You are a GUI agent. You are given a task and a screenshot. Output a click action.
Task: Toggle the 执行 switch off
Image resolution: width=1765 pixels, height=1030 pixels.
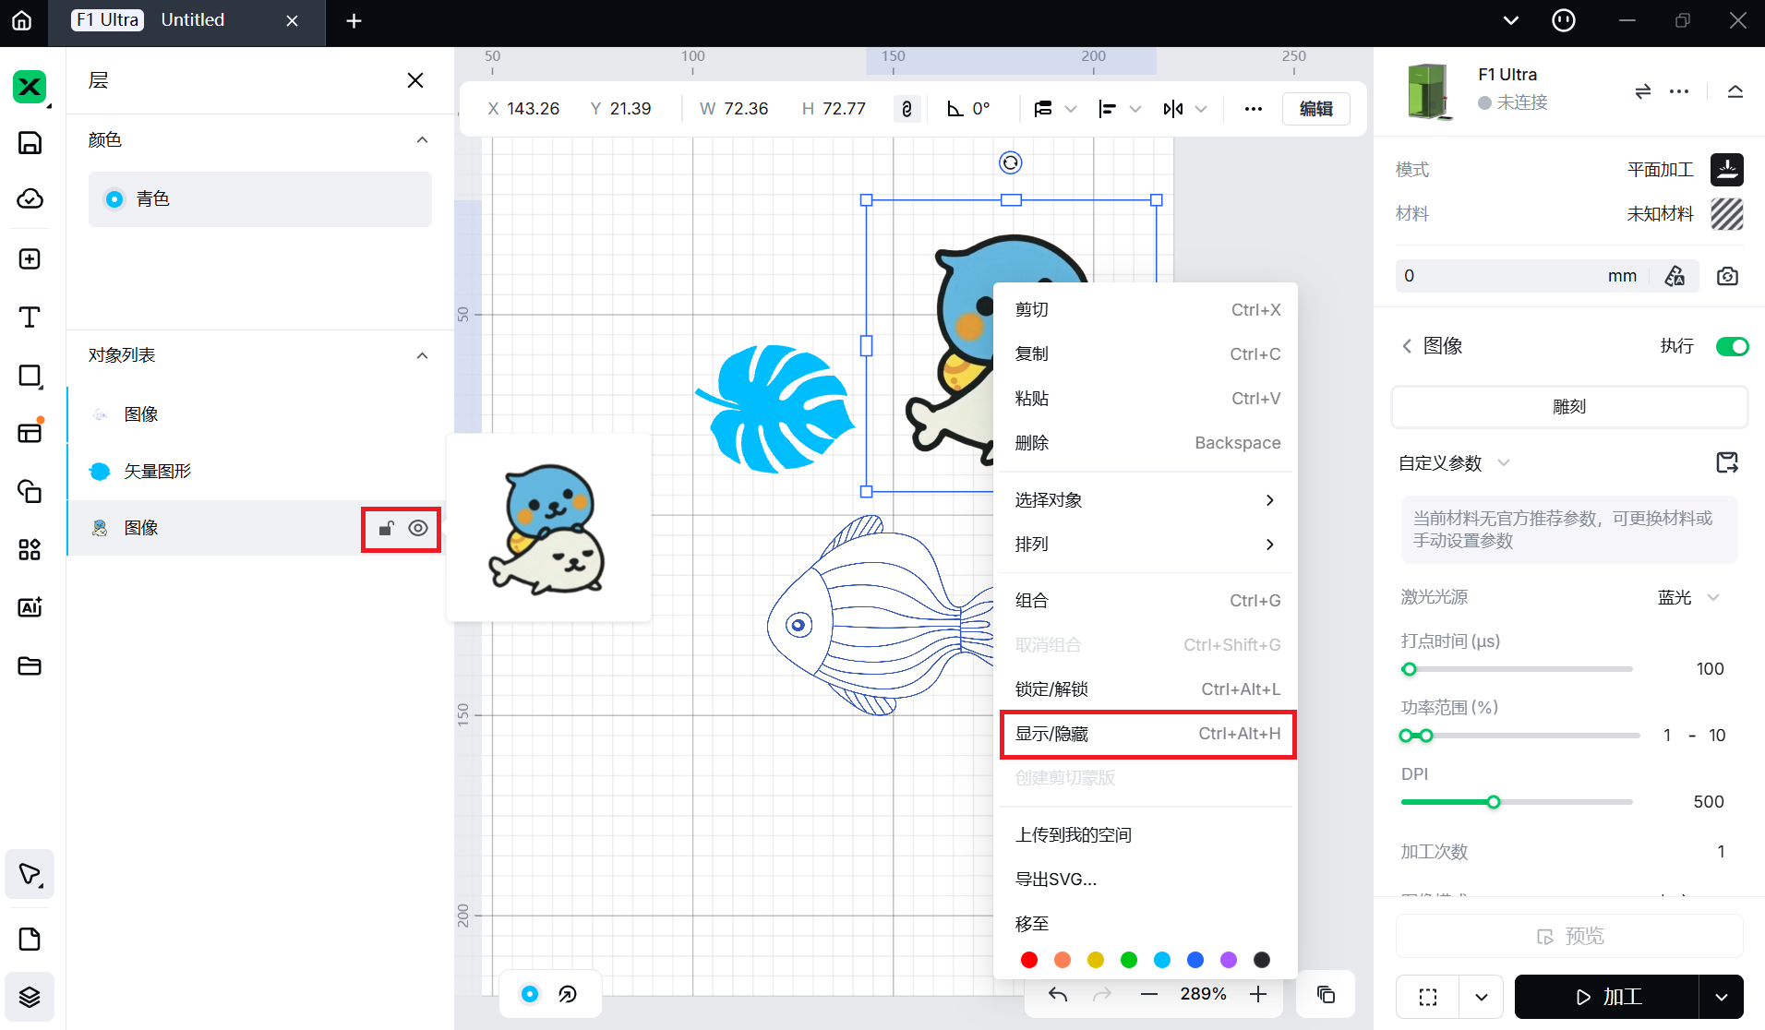coord(1732,346)
